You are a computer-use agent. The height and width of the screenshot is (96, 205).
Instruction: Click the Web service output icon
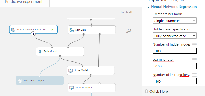(x=20, y=81)
